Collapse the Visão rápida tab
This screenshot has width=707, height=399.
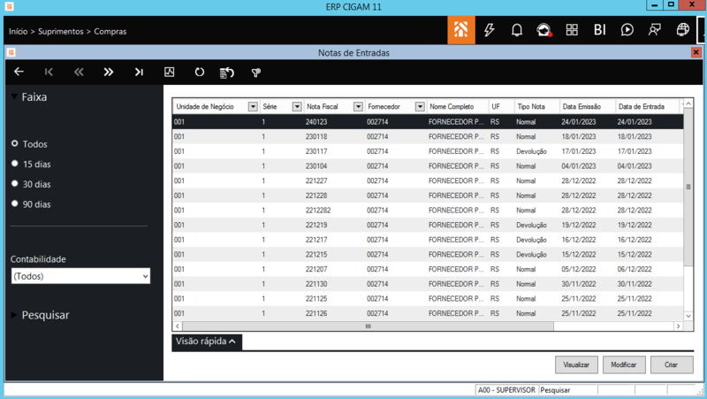[207, 341]
